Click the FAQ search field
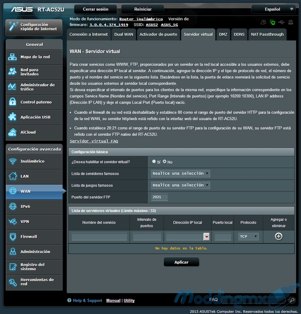301x314 pixels. pyautogui.click(x=253, y=300)
